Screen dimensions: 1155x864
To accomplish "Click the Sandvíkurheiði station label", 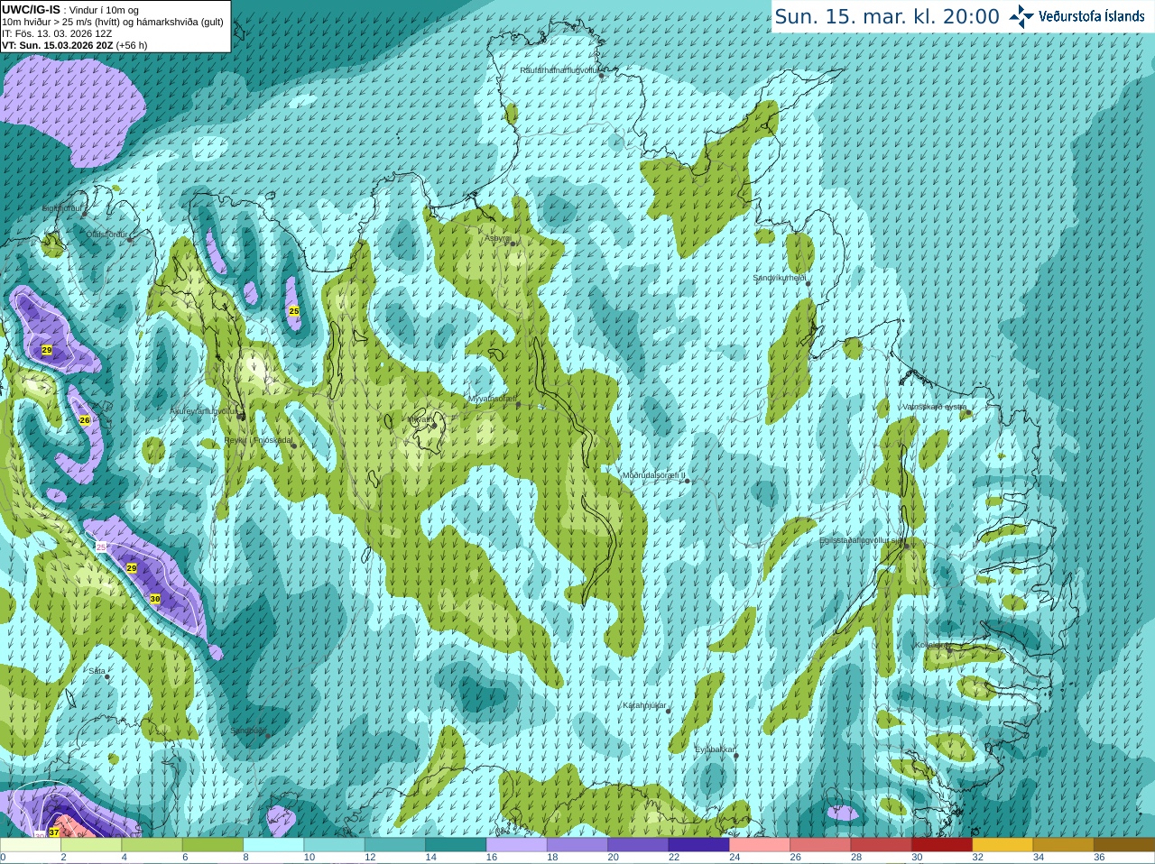I will [779, 278].
